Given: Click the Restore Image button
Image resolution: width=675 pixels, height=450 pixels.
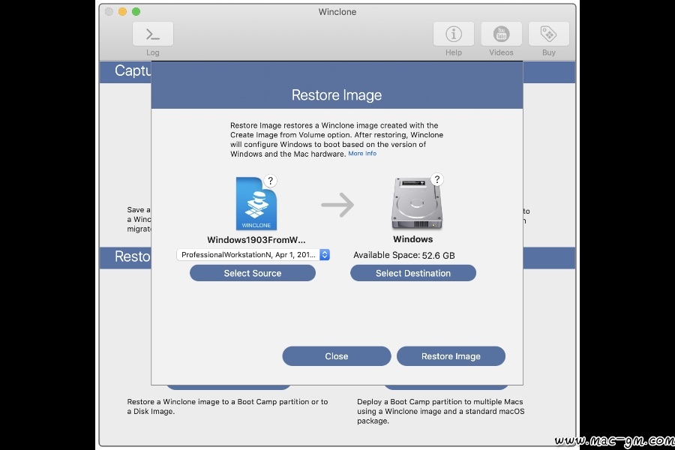Looking at the screenshot, I should [x=451, y=356].
